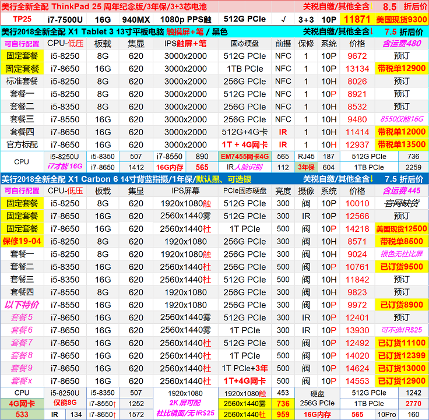
Task: Click the X1 Carbon 6 blue title banner
Action: 214,179
